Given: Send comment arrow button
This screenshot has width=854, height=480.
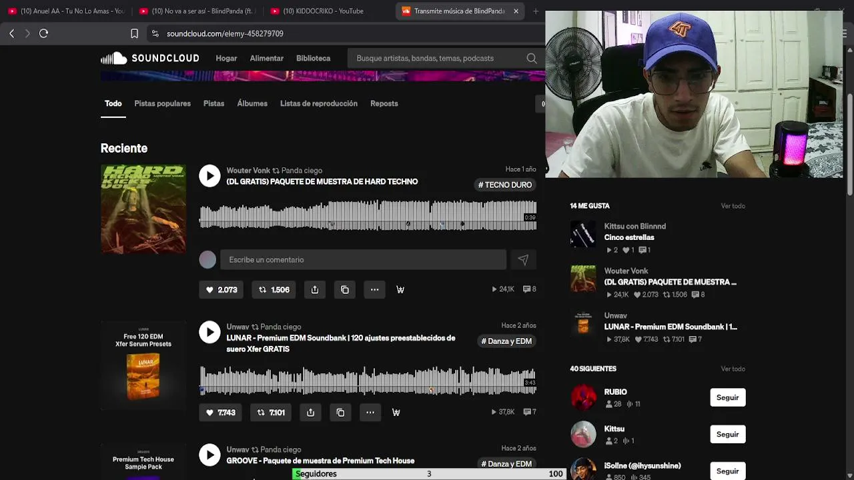Looking at the screenshot, I should [523, 260].
